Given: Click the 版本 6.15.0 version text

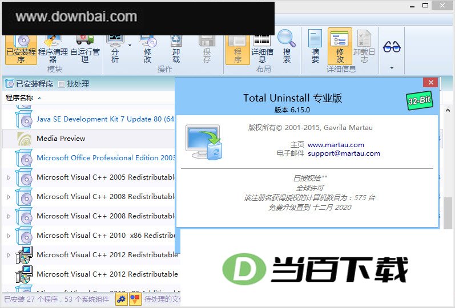Looking at the screenshot, I should click(292, 110).
